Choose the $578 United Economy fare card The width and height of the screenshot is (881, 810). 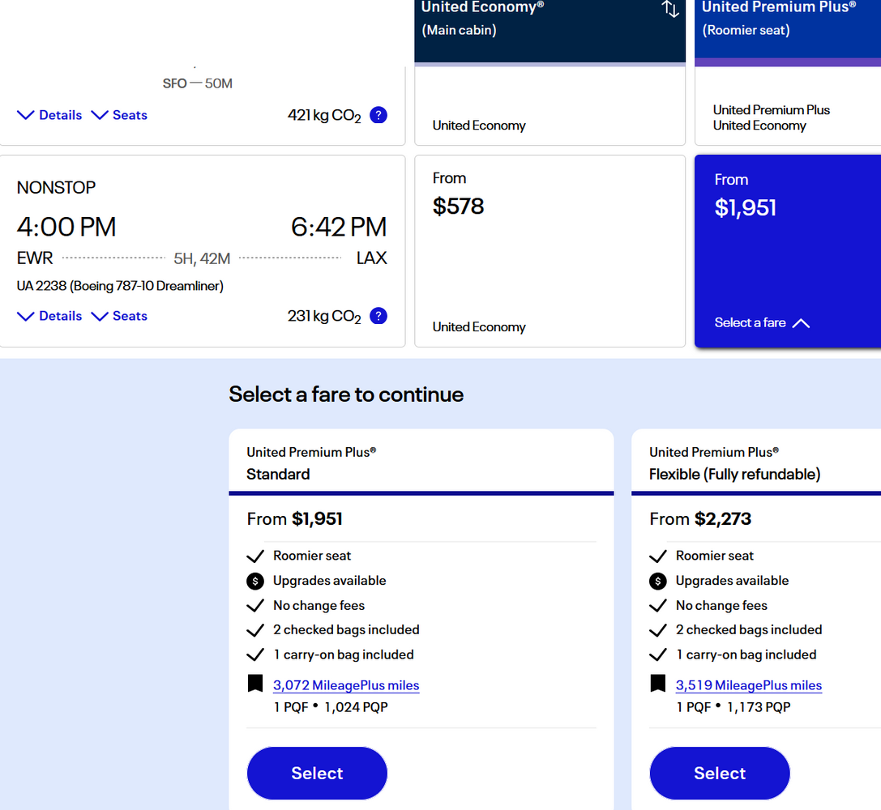[550, 251]
